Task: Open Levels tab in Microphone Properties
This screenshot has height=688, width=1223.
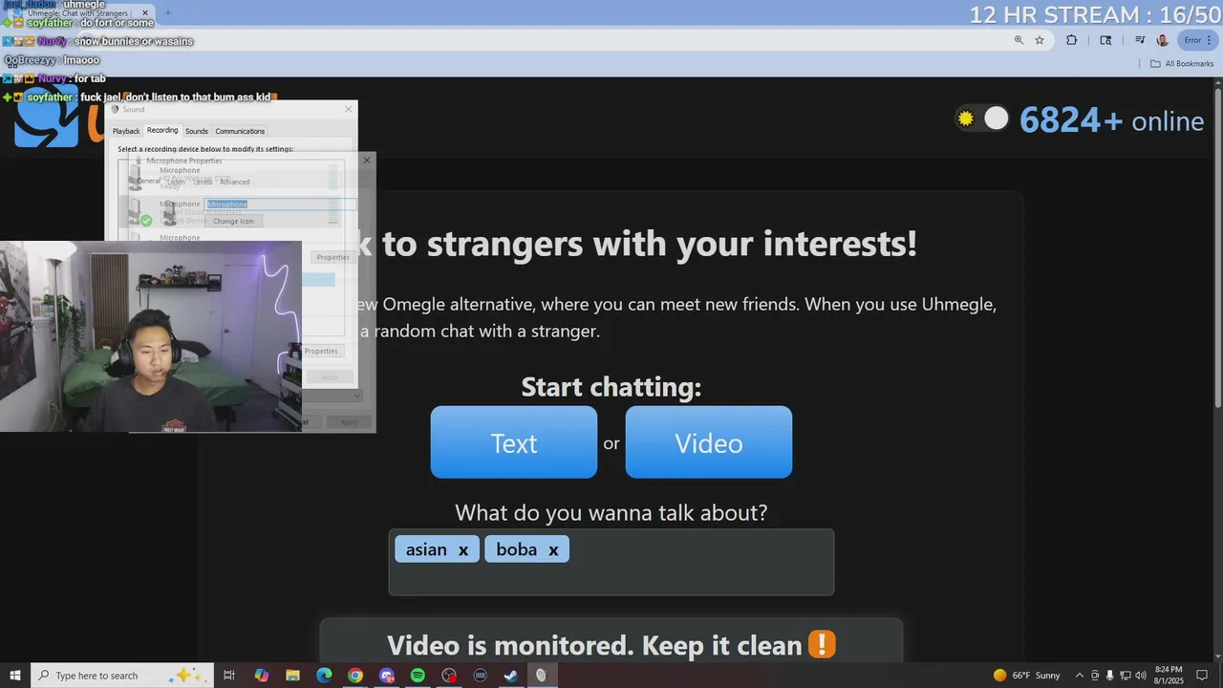Action: 204,182
